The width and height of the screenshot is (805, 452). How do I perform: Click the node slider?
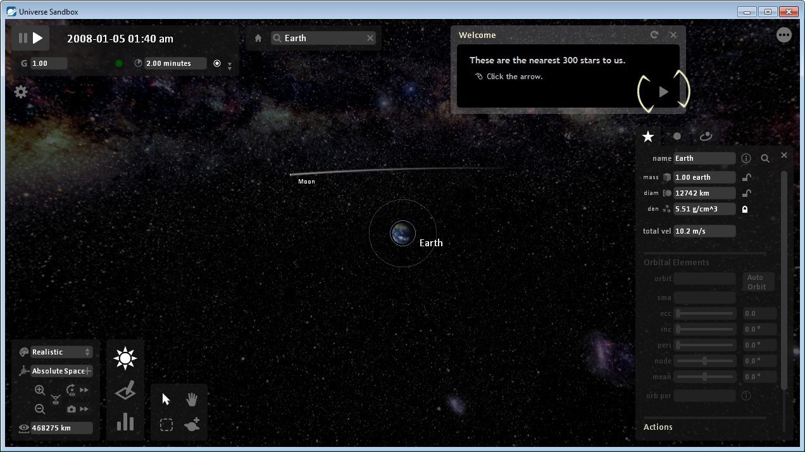click(x=704, y=361)
